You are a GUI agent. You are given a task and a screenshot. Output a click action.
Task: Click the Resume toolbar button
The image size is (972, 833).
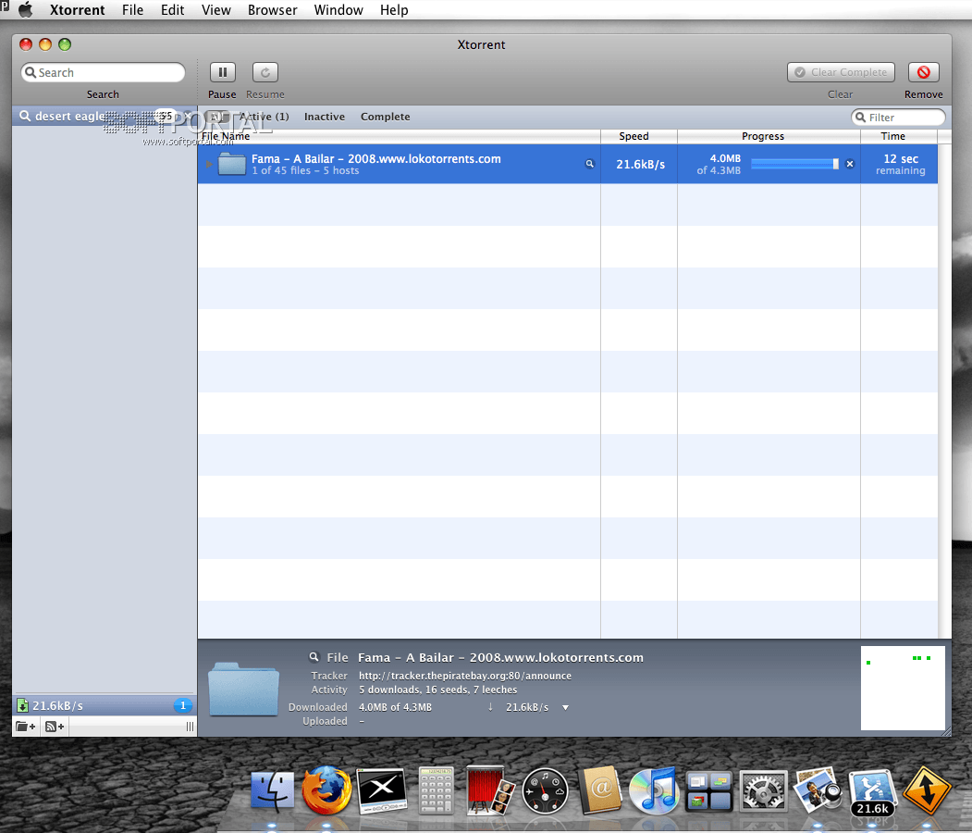[265, 72]
